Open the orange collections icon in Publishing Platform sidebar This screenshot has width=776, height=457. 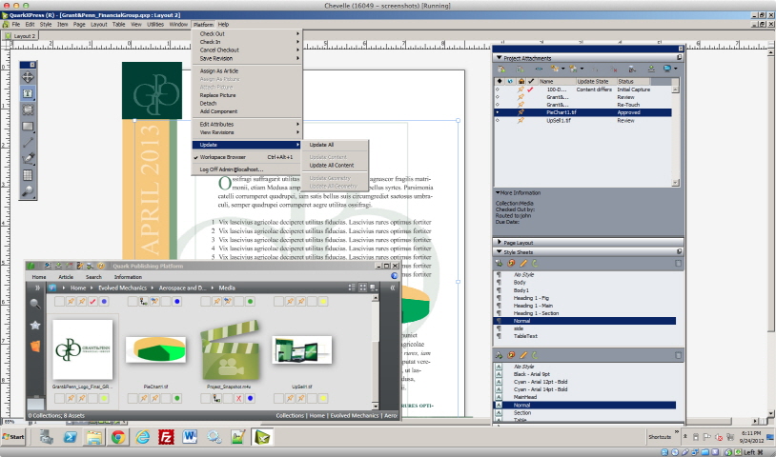pyautogui.click(x=35, y=346)
